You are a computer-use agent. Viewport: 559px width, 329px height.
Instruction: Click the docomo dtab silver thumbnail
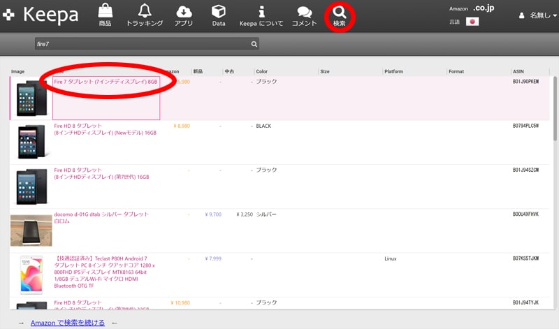point(31,231)
